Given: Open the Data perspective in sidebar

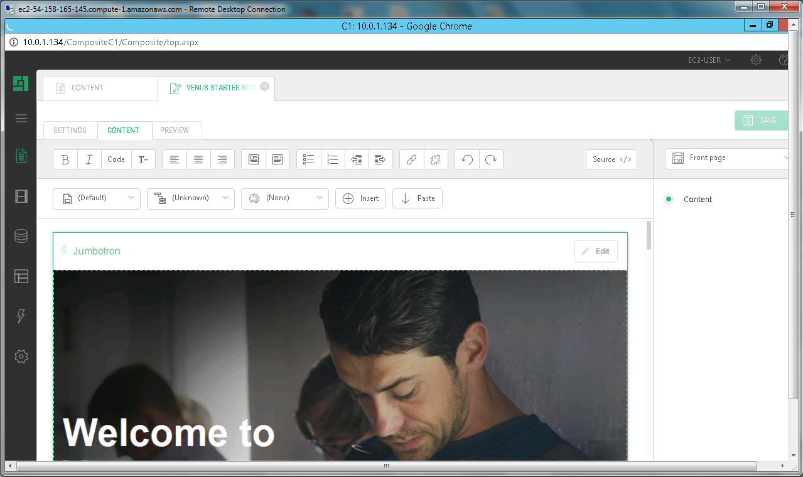Looking at the screenshot, I should click(21, 236).
